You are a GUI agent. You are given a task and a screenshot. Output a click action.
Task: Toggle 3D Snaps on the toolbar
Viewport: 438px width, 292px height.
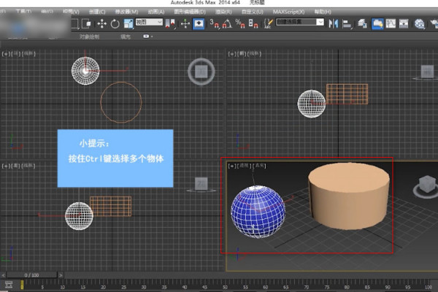coord(215,24)
